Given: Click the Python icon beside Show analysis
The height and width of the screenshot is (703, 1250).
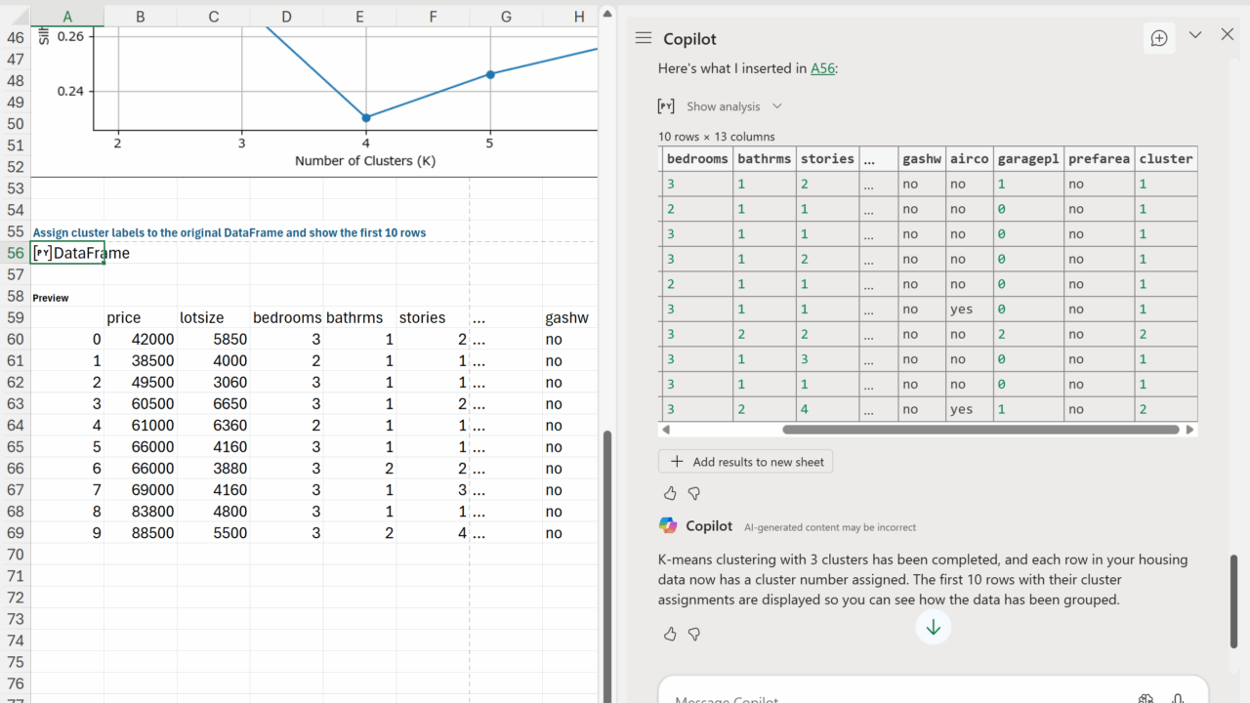Looking at the screenshot, I should (666, 106).
